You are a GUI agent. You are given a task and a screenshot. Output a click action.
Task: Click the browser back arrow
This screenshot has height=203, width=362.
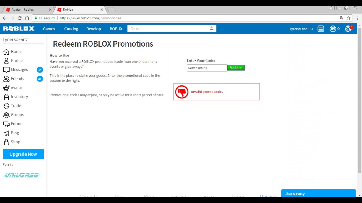pyautogui.click(x=5, y=18)
